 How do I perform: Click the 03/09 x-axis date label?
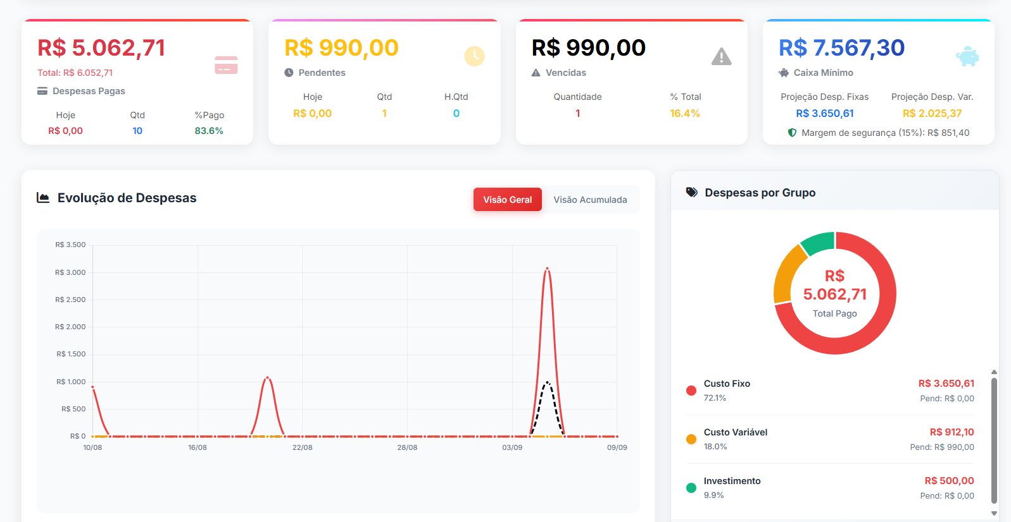coord(512,447)
